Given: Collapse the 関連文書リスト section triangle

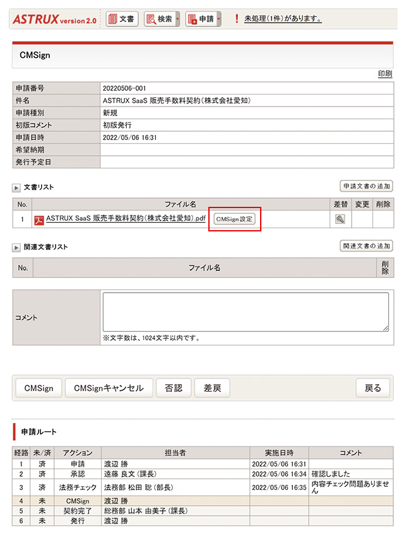Looking at the screenshot, I should [16, 247].
